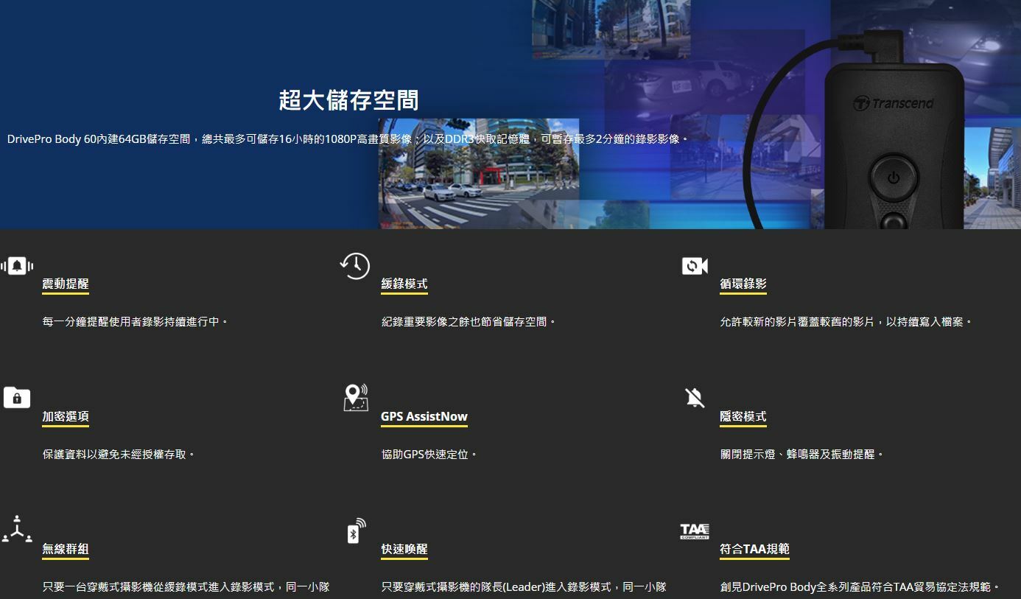
Task: Click the GPS AssistNow map pin icon
Action: click(x=356, y=398)
